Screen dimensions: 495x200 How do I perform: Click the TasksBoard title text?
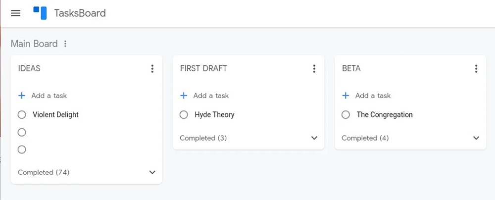80,13
